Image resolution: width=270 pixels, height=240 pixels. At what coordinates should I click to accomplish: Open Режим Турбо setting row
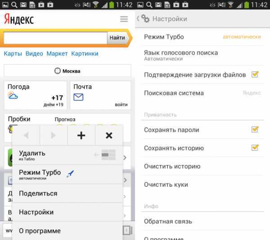pos(202,37)
